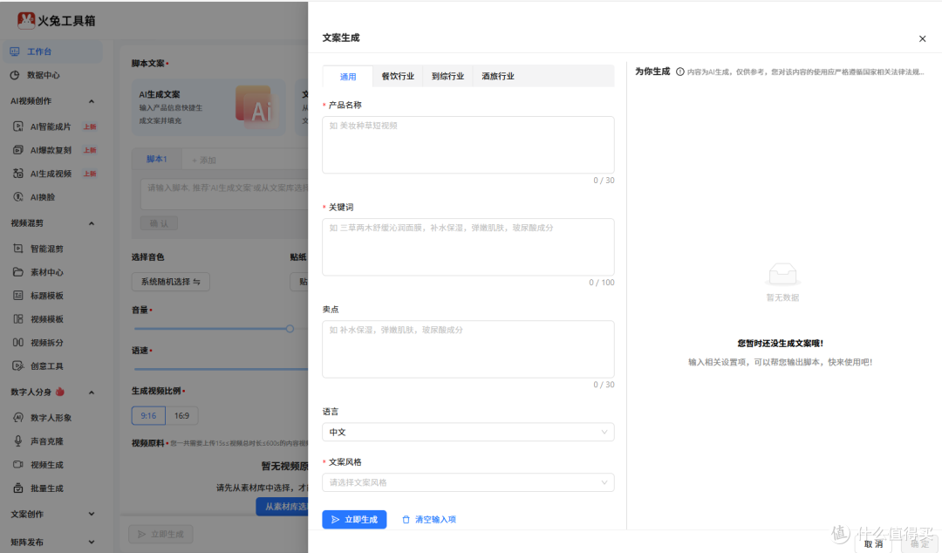Click the 视频模板 sidebar icon

pos(18,318)
